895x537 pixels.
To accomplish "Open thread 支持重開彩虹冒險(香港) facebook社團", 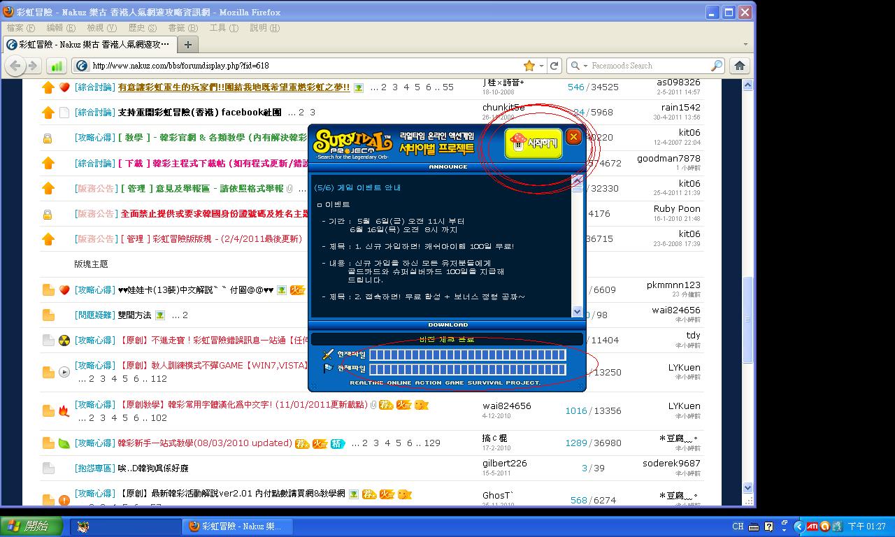I will click(x=199, y=113).
